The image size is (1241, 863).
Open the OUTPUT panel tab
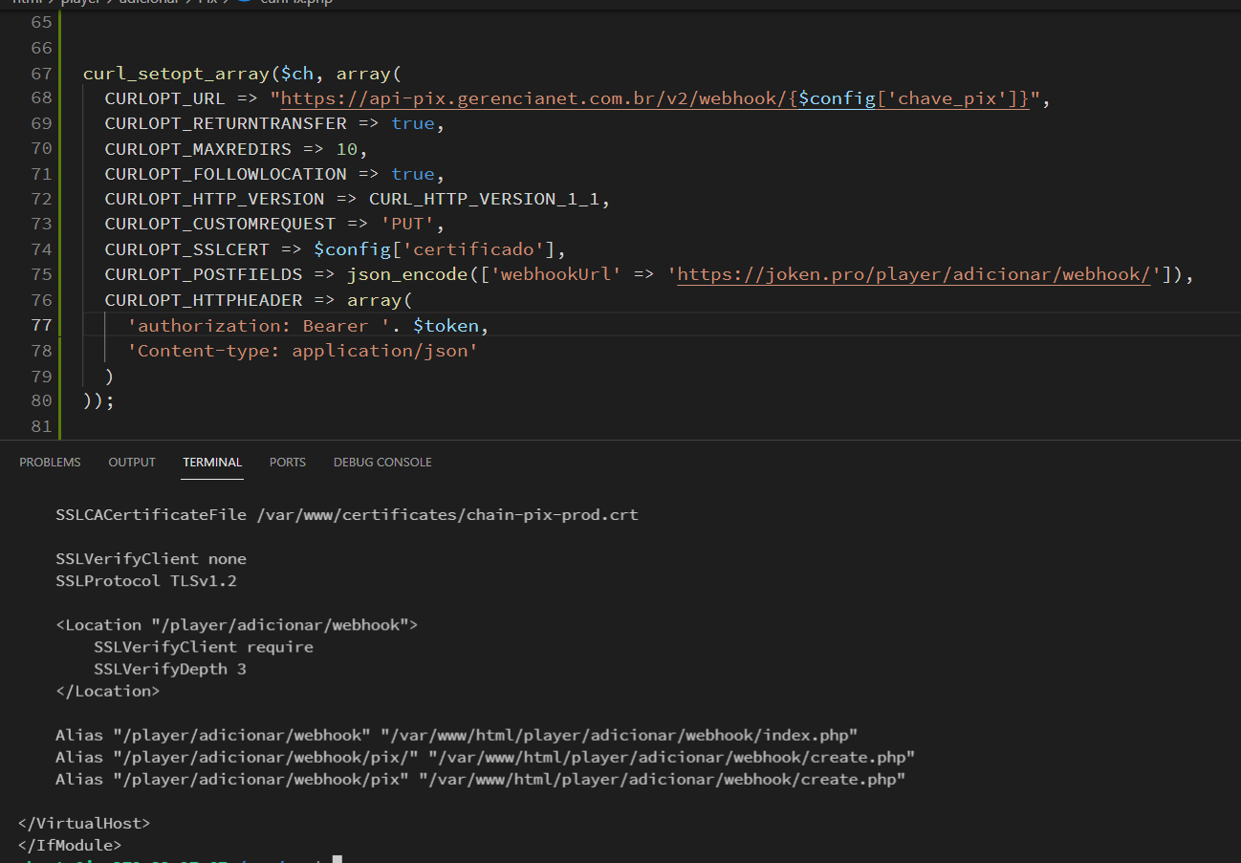132,462
